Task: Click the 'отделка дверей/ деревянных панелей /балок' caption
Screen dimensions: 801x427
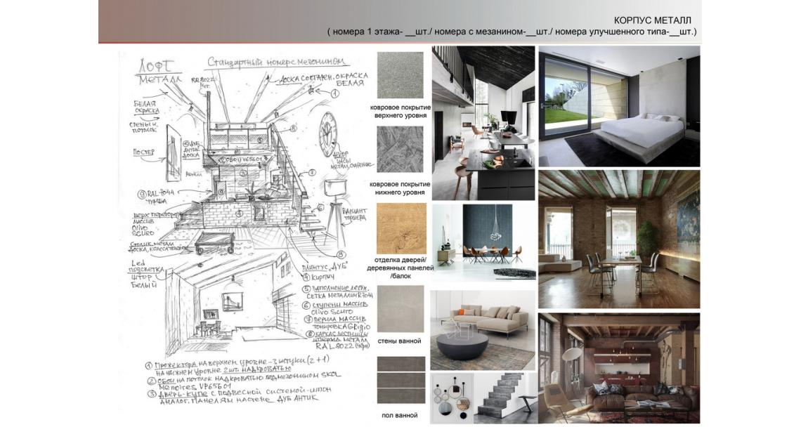Action: [x=400, y=268]
